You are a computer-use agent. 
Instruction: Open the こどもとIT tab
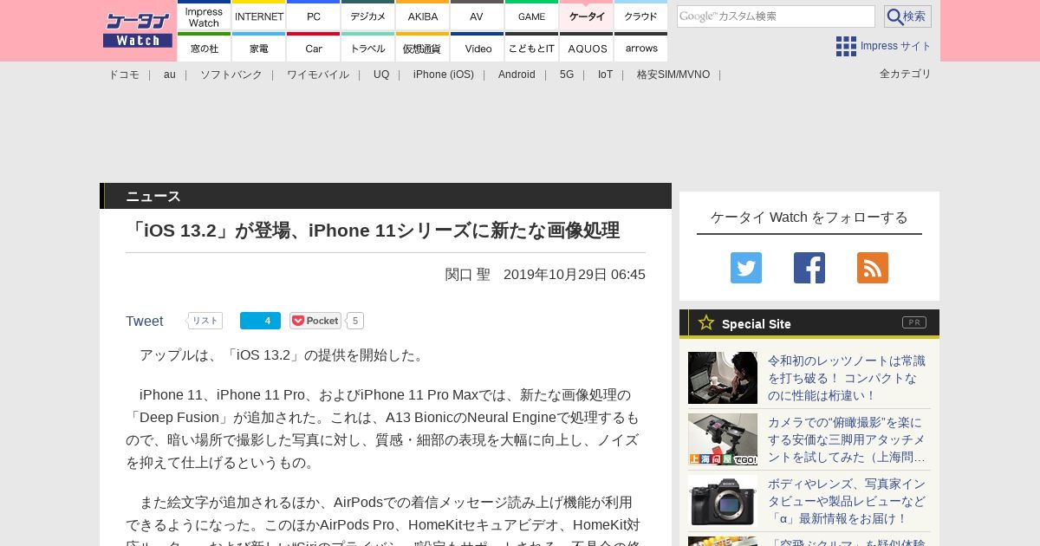click(532, 47)
